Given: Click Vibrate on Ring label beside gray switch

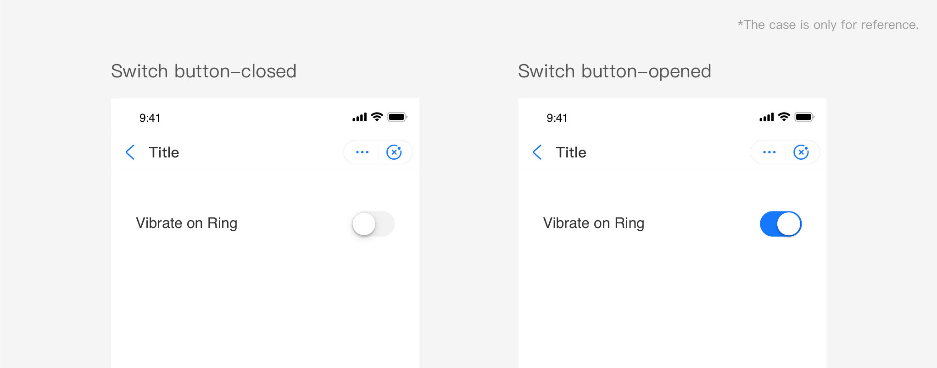Looking at the screenshot, I should coord(186,223).
